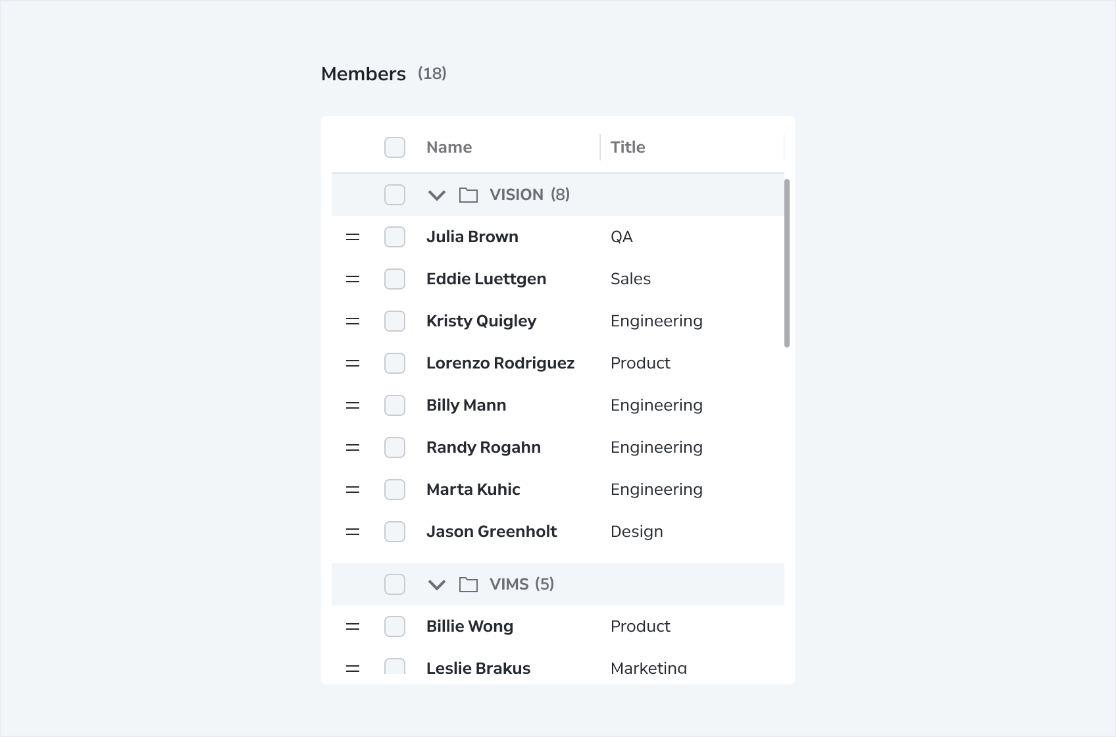The height and width of the screenshot is (737, 1116).
Task: Click the Sales title cell
Action: click(630, 279)
